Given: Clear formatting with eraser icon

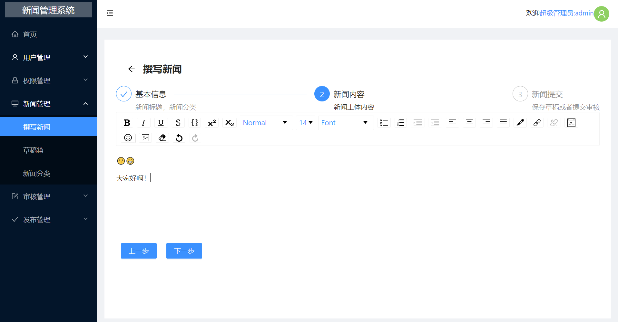Looking at the screenshot, I should point(162,138).
